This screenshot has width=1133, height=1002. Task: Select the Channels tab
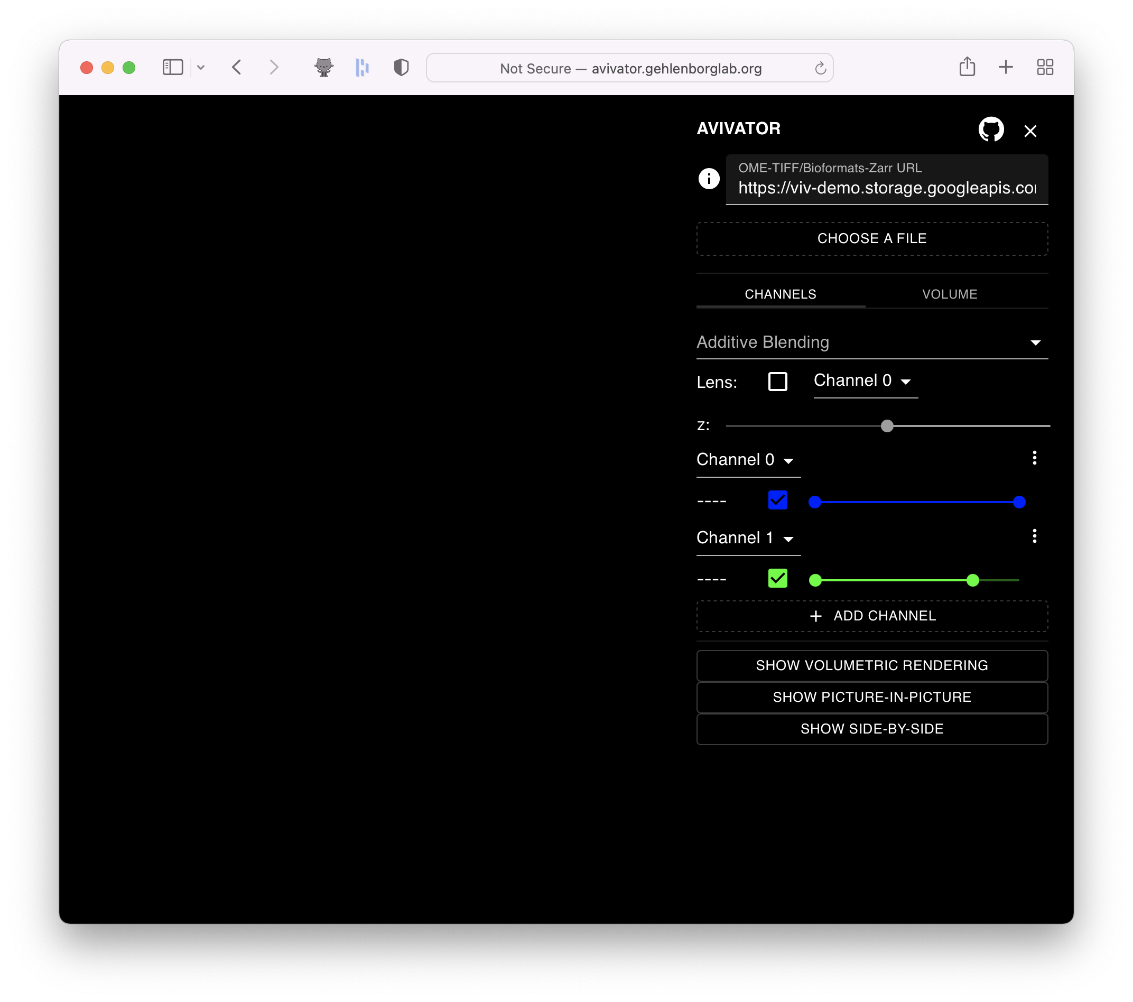(781, 294)
